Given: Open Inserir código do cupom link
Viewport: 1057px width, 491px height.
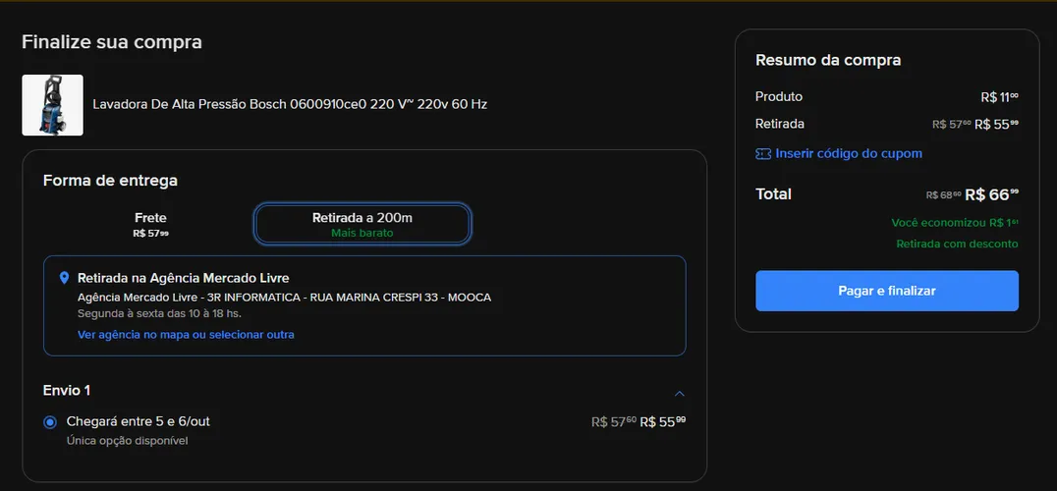Looking at the screenshot, I should pyautogui.click(x=849, y=153).
